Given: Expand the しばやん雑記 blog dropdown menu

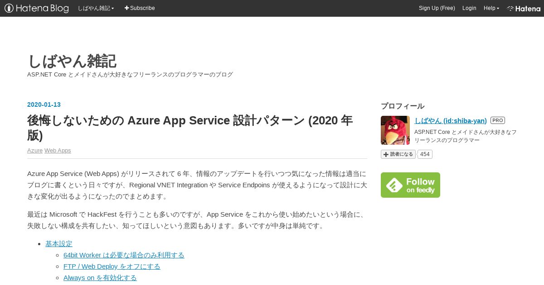Looking at the screenshot, I should 96,8.
